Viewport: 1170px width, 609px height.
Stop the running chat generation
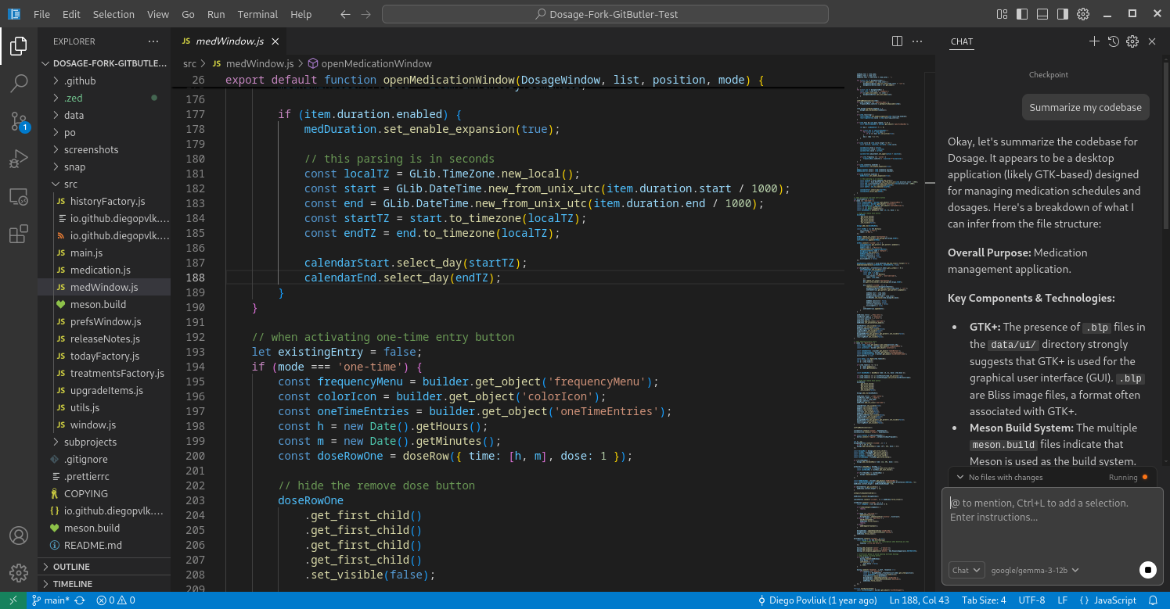(1148, 570)
